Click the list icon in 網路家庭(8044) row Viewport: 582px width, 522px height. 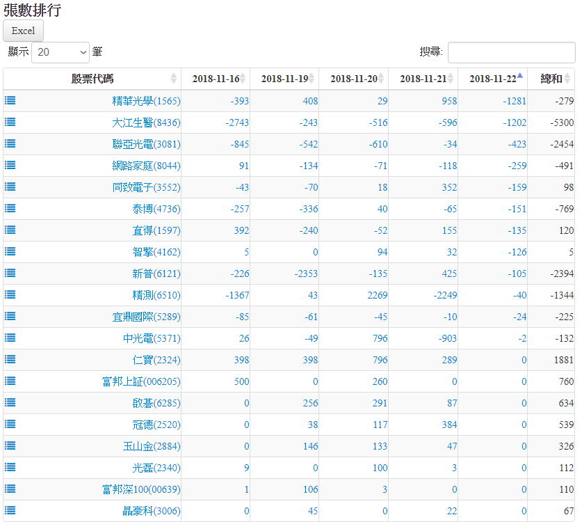tap(10, 165)
